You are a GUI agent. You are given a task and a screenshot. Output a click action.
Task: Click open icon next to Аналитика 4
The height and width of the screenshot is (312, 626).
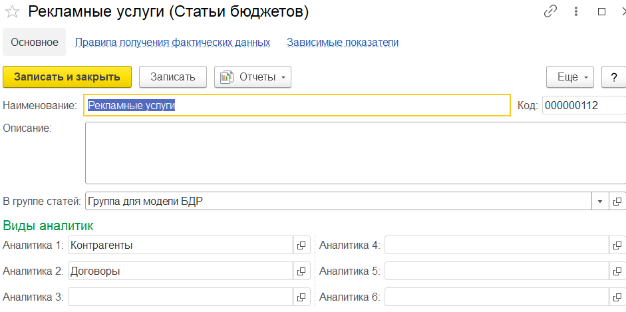[x=617, y=245]
